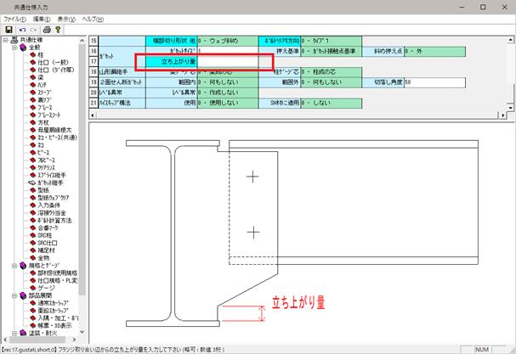Click the tree panel scroll up arrow
Screen dimensions: 516x354
point(82,41)
